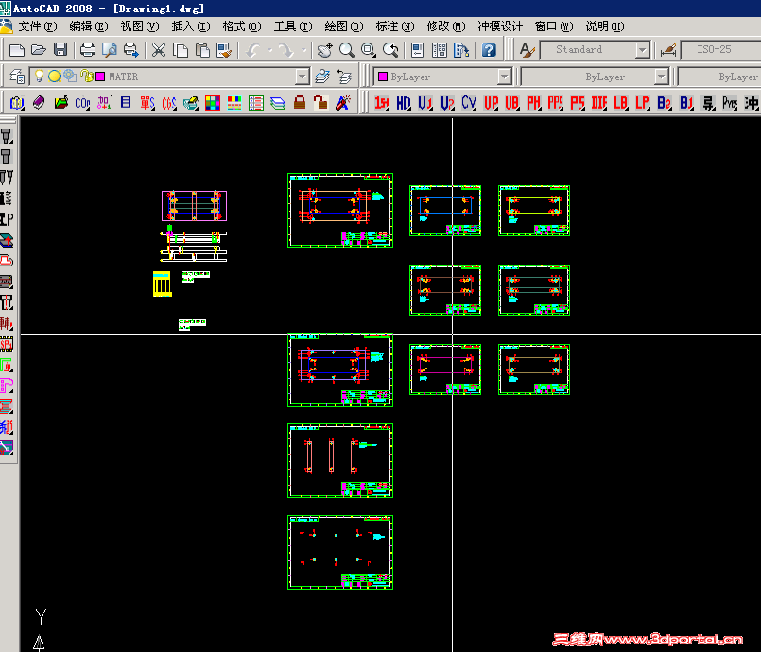Open the 文件(F) menu
Viewport: 761px width, 652px height.
pos(38,26)
